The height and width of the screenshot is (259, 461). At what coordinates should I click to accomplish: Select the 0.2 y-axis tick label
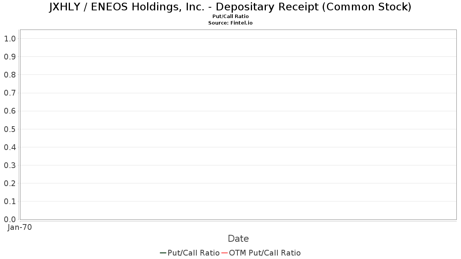pos(10,183)
